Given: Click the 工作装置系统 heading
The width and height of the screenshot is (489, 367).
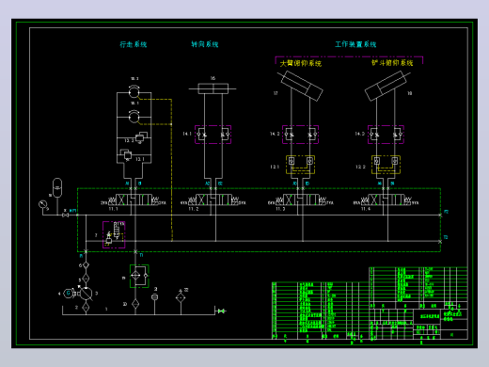Looking at the screenshot, I should (x=355, y=44).
